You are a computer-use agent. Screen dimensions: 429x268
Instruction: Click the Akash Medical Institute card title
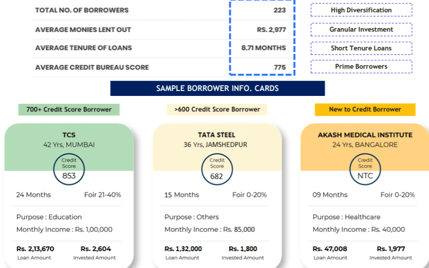(365, 135)
